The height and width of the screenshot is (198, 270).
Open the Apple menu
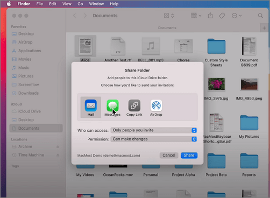[9, 4]
